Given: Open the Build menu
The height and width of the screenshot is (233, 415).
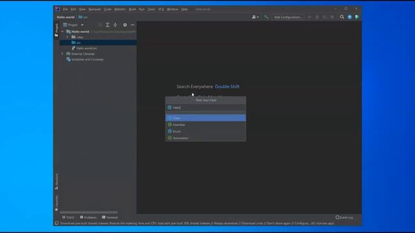Looking at the screenshot, I should [x=132, y=9].
